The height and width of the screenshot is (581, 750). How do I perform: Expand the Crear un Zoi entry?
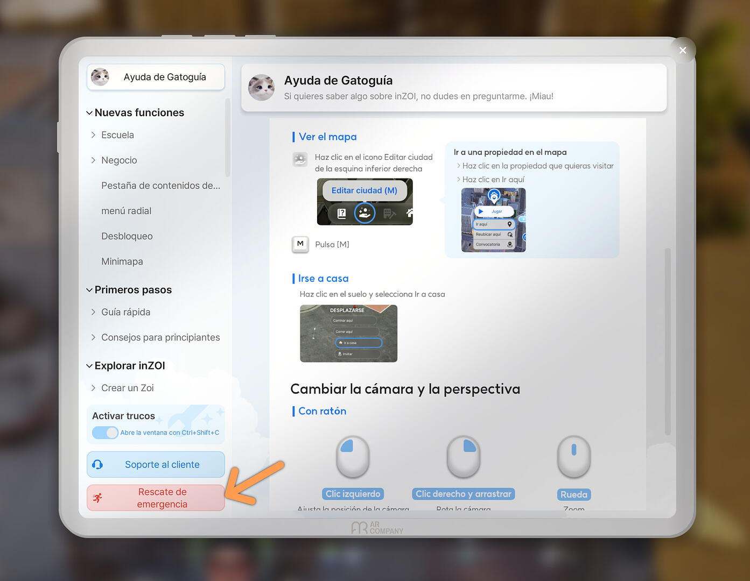click(93, 388)
